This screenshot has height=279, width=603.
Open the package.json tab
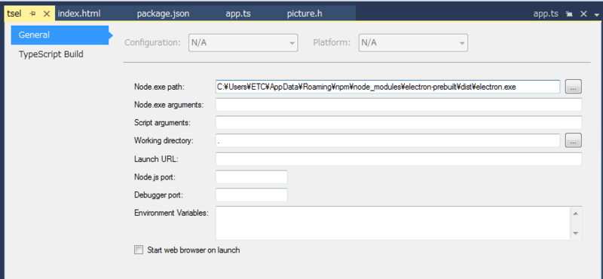[163, 14]
